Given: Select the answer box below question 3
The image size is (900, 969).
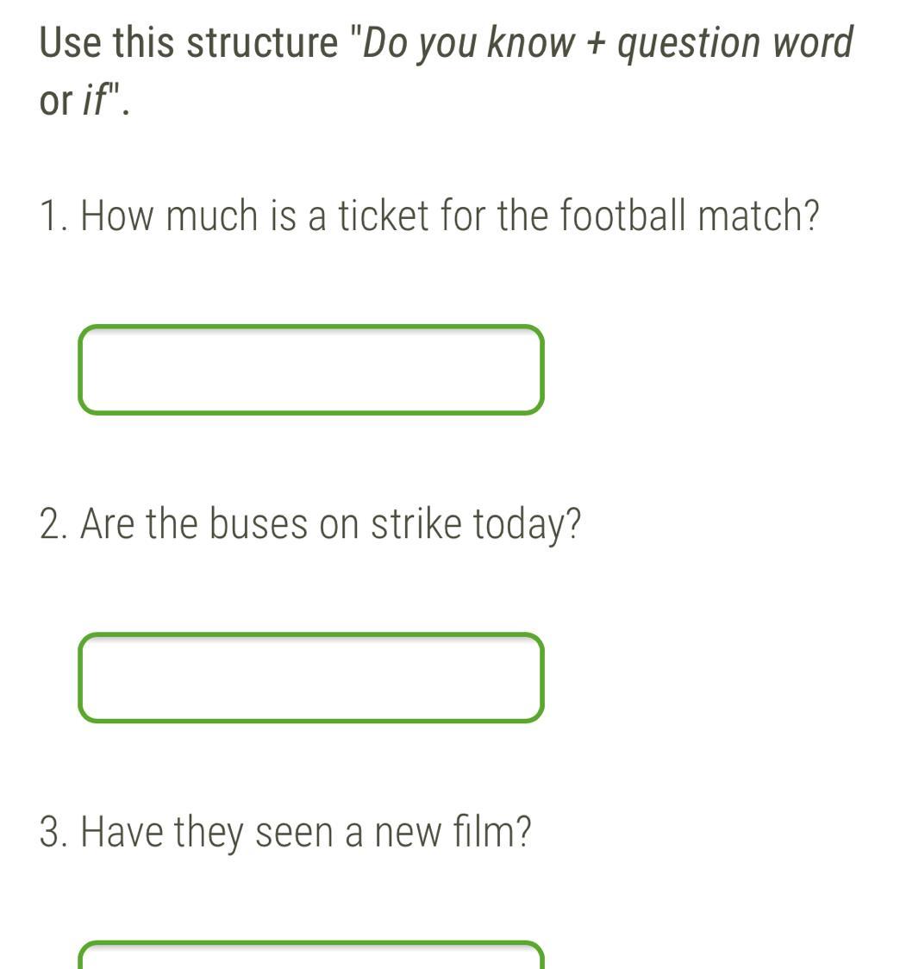Looking at the screenshot, I should coord(311,955).
